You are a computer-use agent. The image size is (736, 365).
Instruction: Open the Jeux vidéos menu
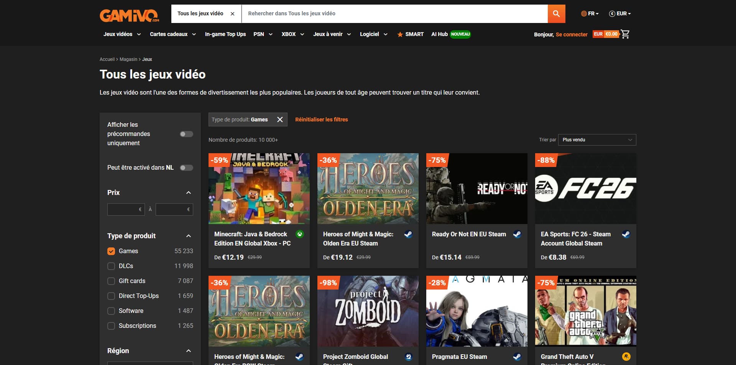coord(122,34)
